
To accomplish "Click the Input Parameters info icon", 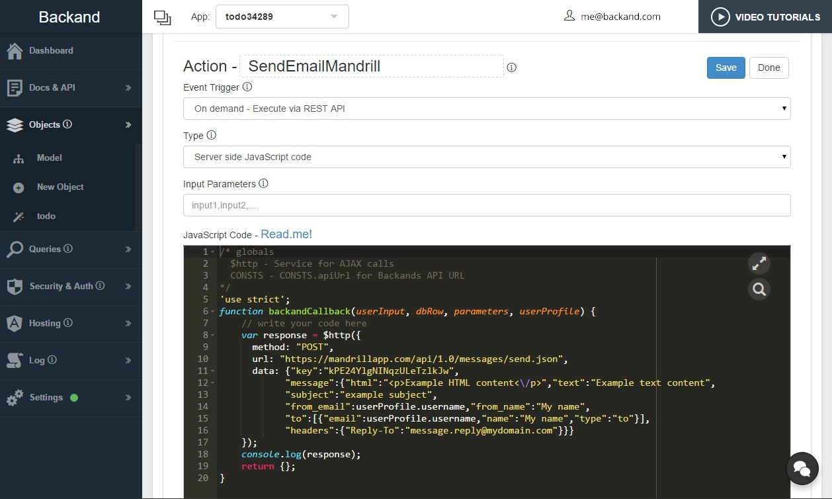I will point(263,183).
